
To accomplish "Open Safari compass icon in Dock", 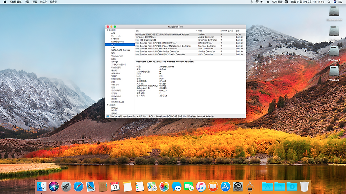I will click(x=78, y=186).
